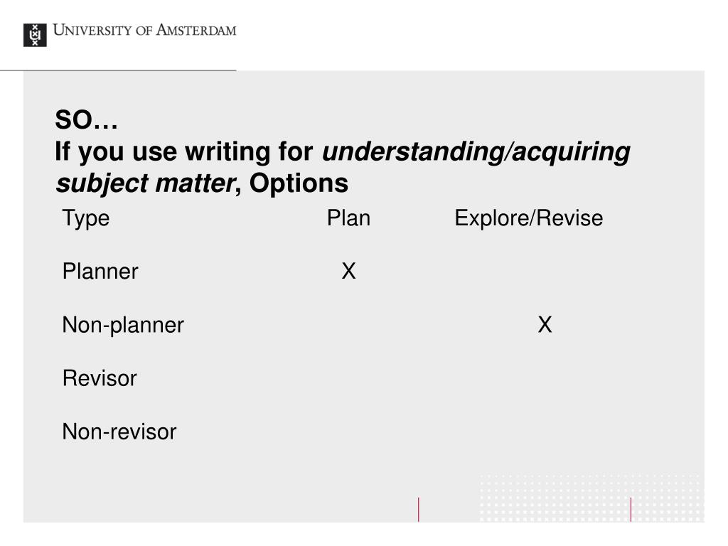
Task: Click the 'Plan' column header
Action: click(x=348, y=218)
